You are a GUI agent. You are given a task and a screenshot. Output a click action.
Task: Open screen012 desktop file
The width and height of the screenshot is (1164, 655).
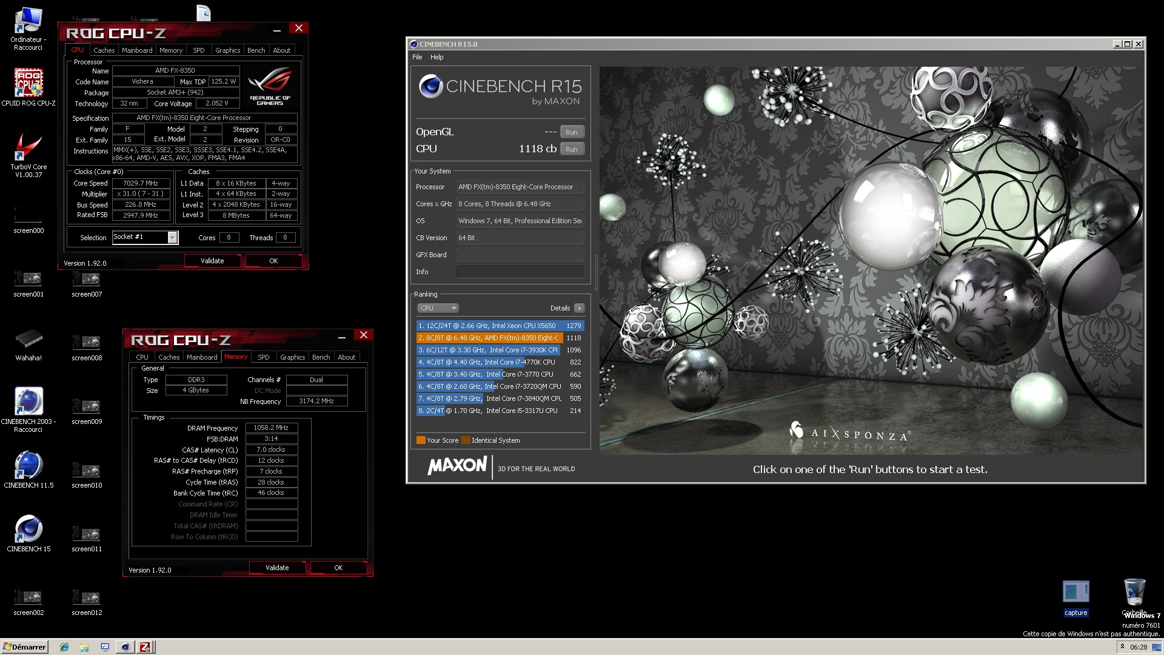[x=86, y=602]
